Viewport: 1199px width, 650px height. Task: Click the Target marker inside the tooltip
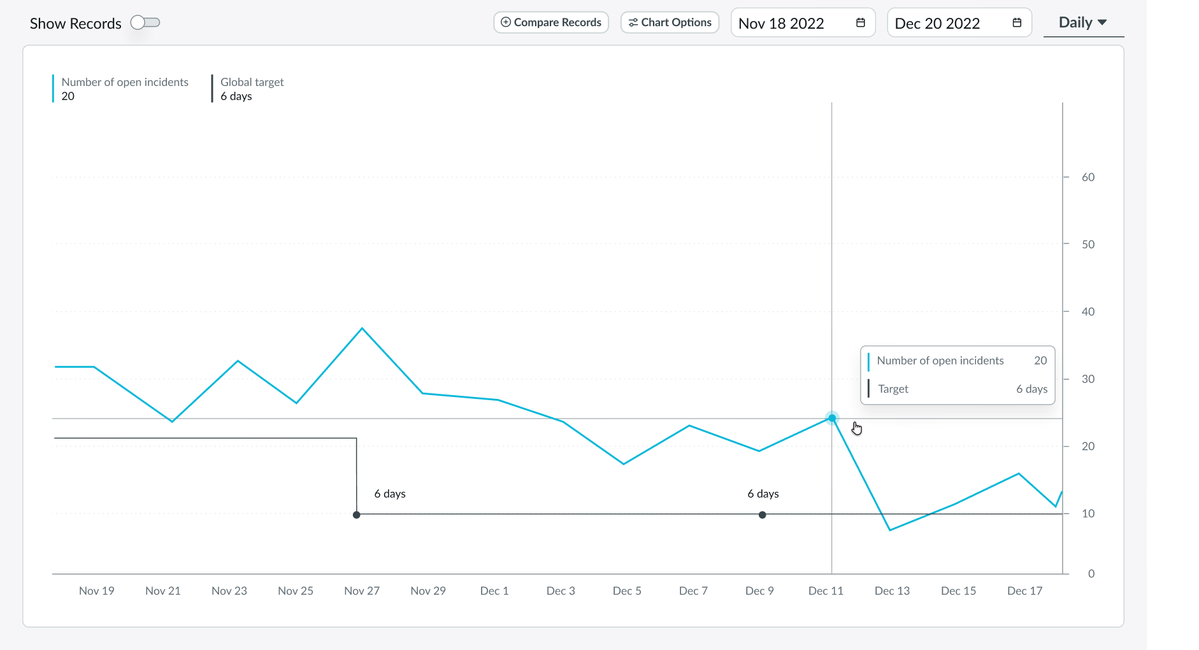(870, 389)
